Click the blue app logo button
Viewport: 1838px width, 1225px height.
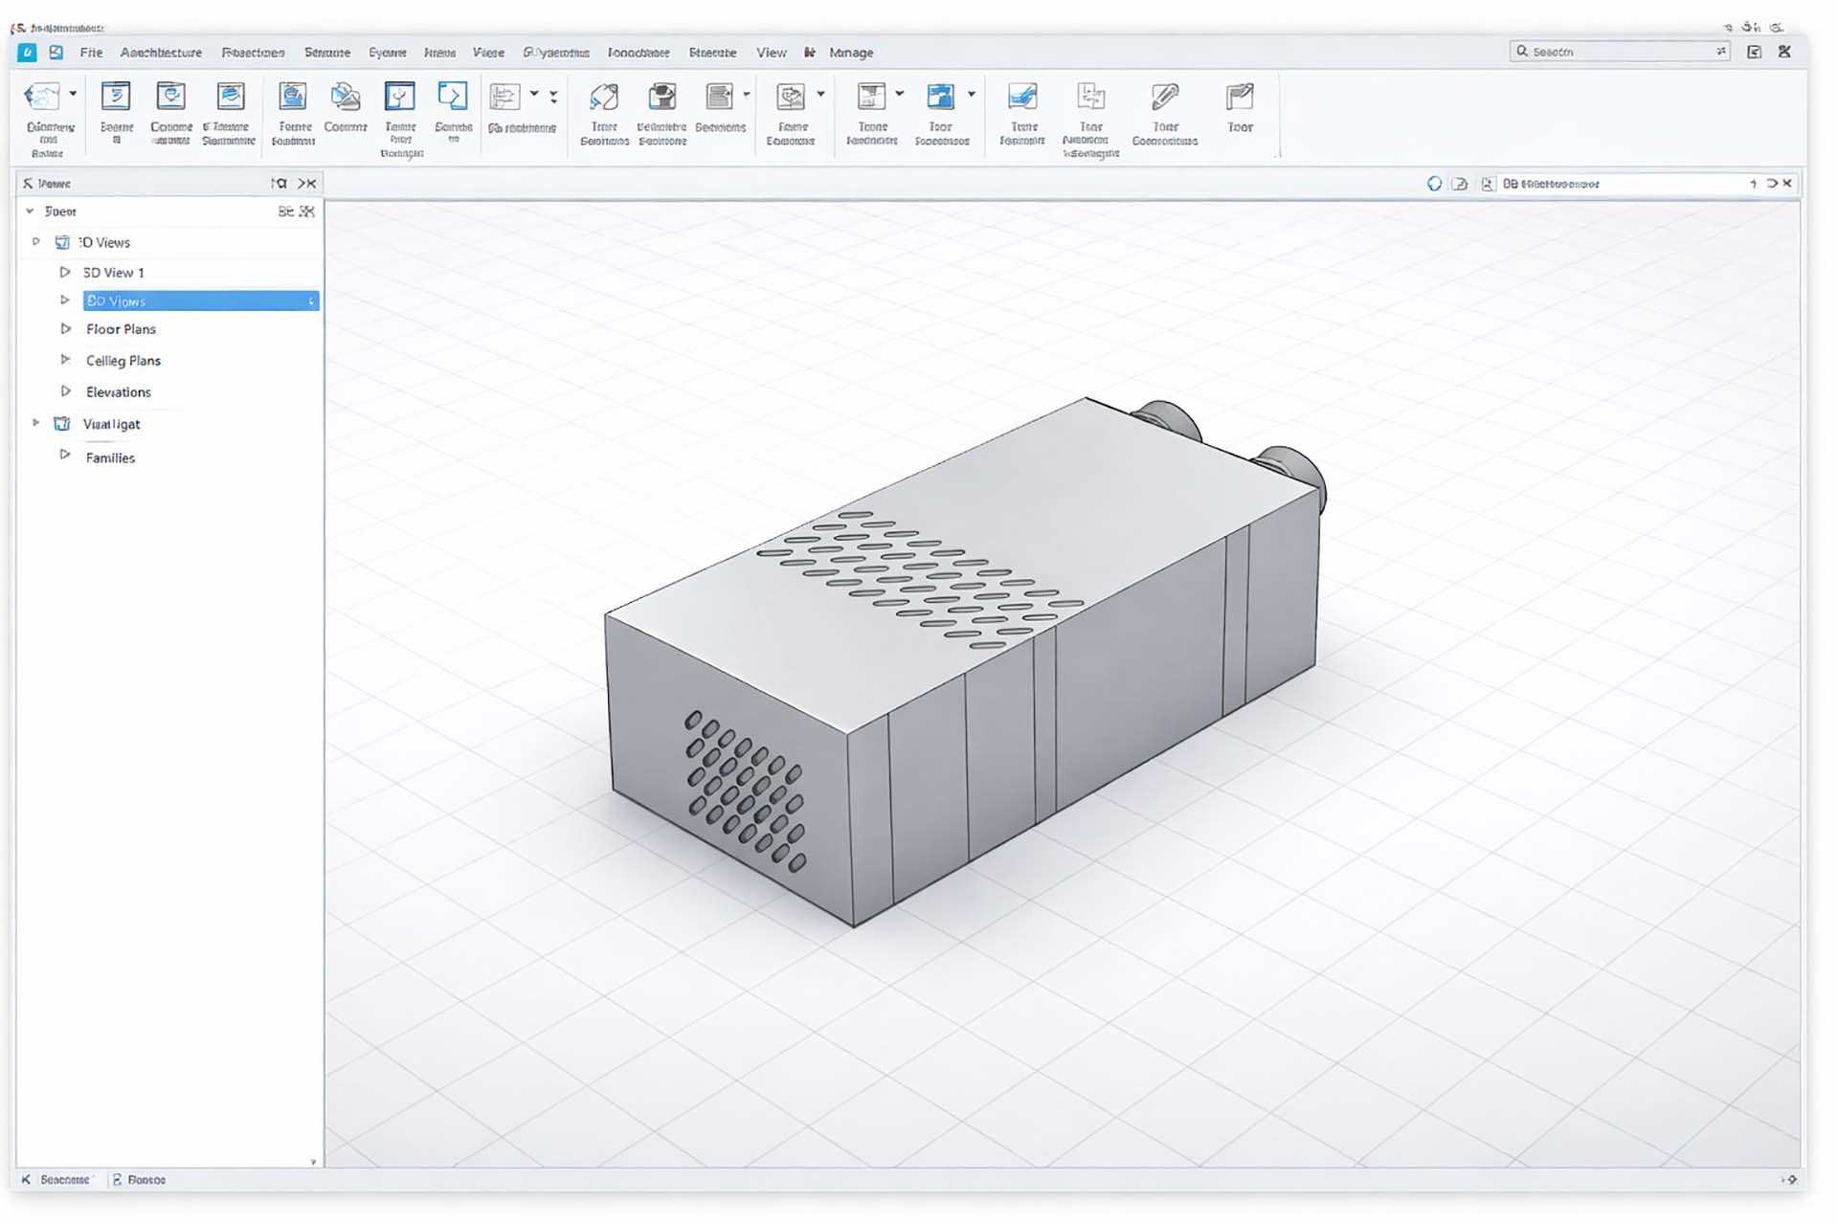pos(27,53)
